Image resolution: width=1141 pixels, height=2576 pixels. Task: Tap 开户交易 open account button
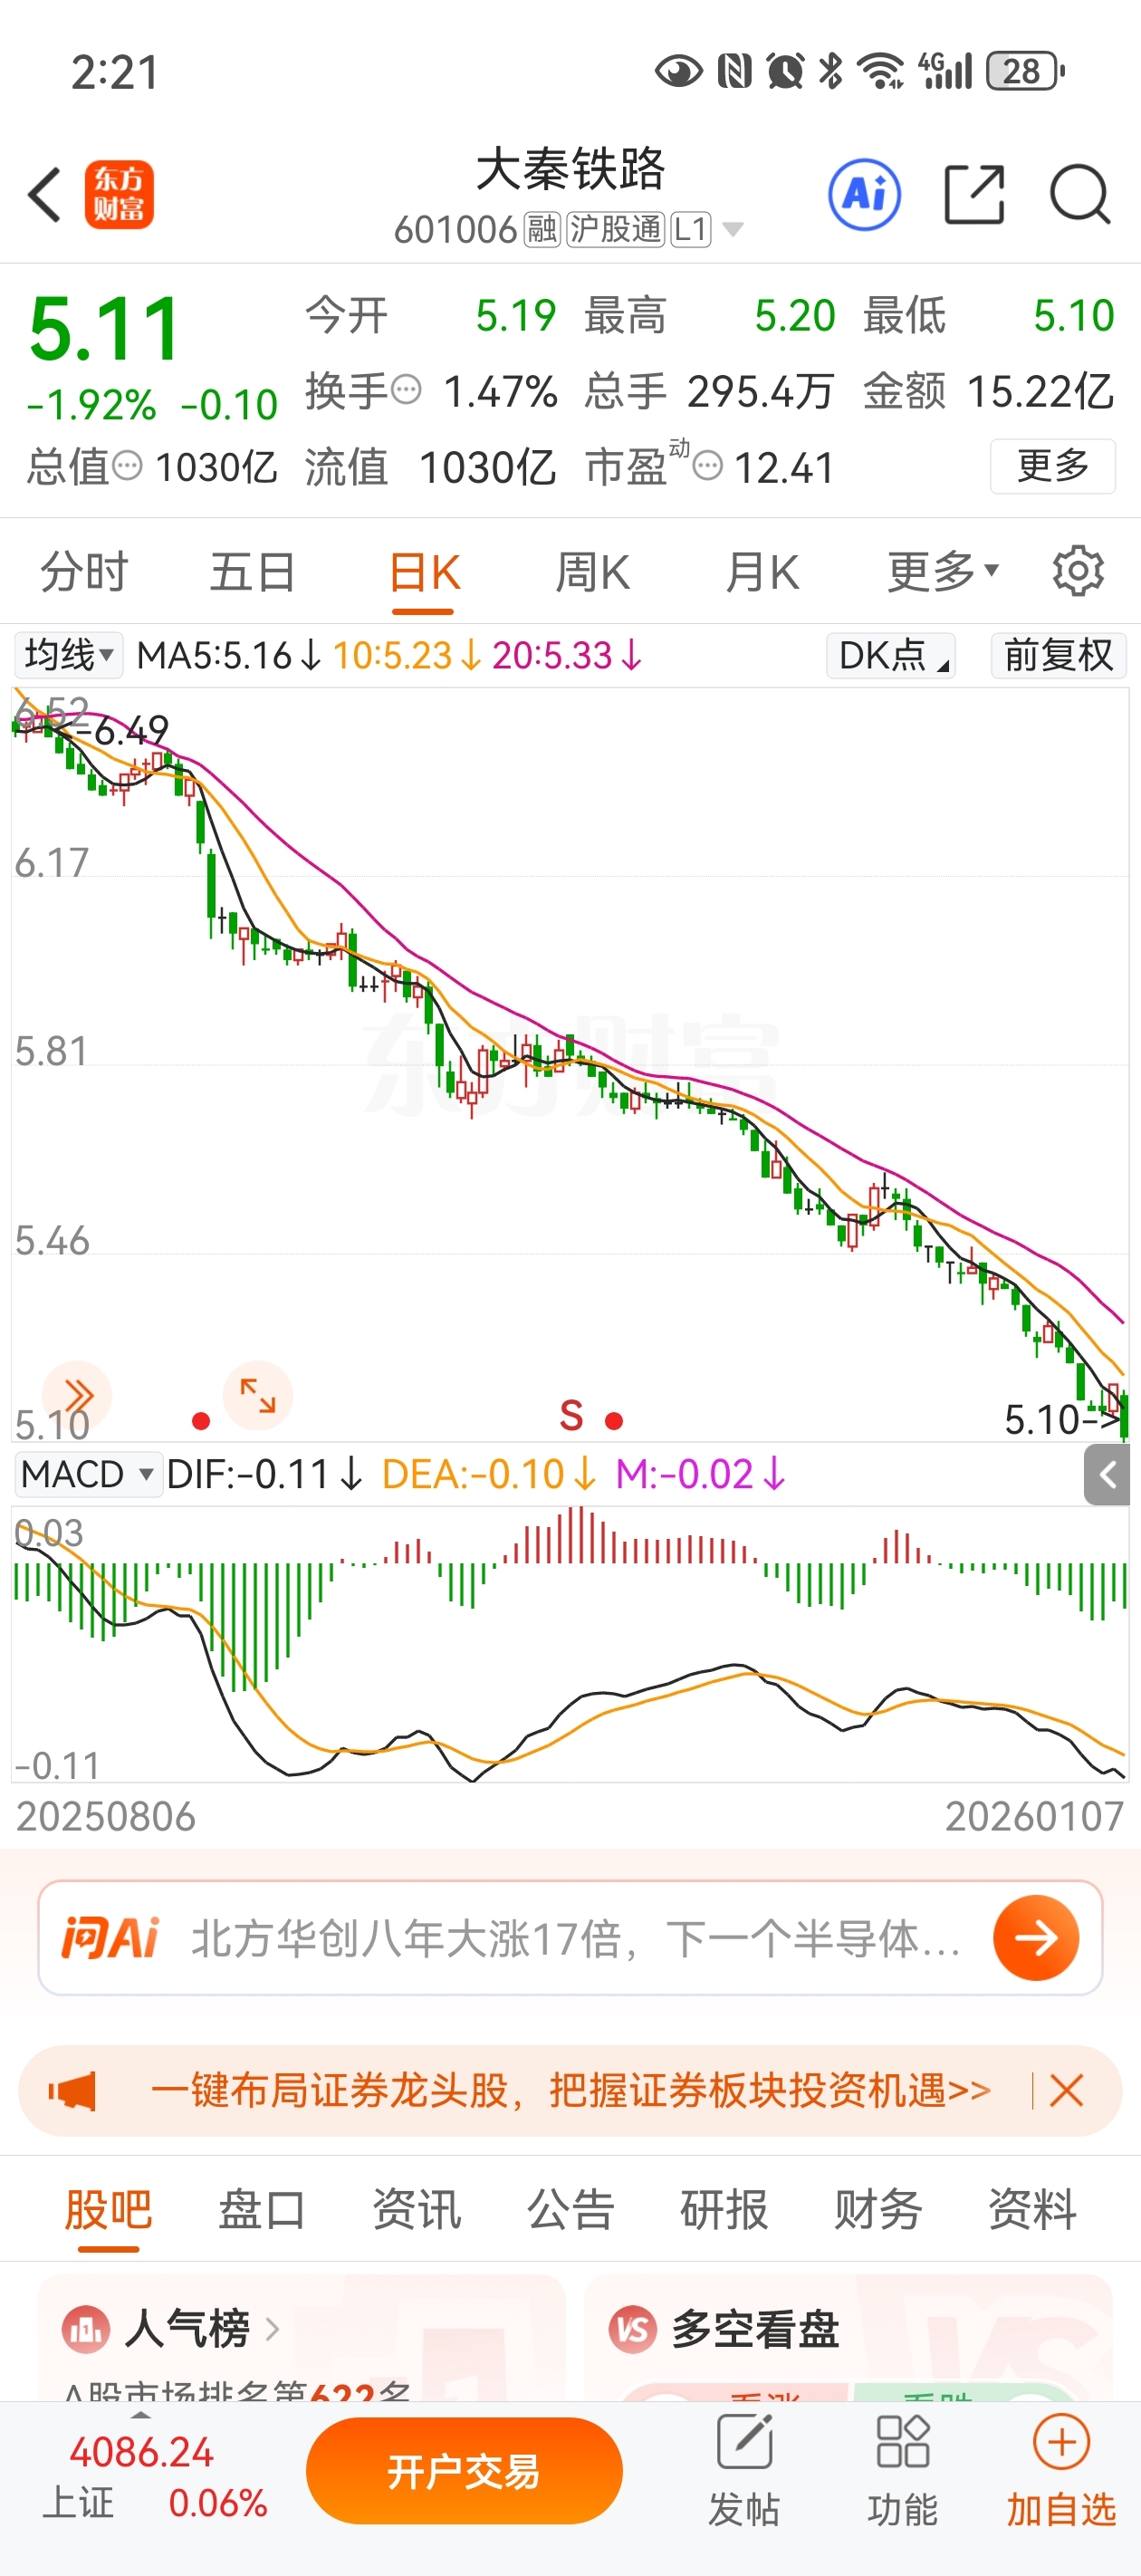click(464, 2471)
